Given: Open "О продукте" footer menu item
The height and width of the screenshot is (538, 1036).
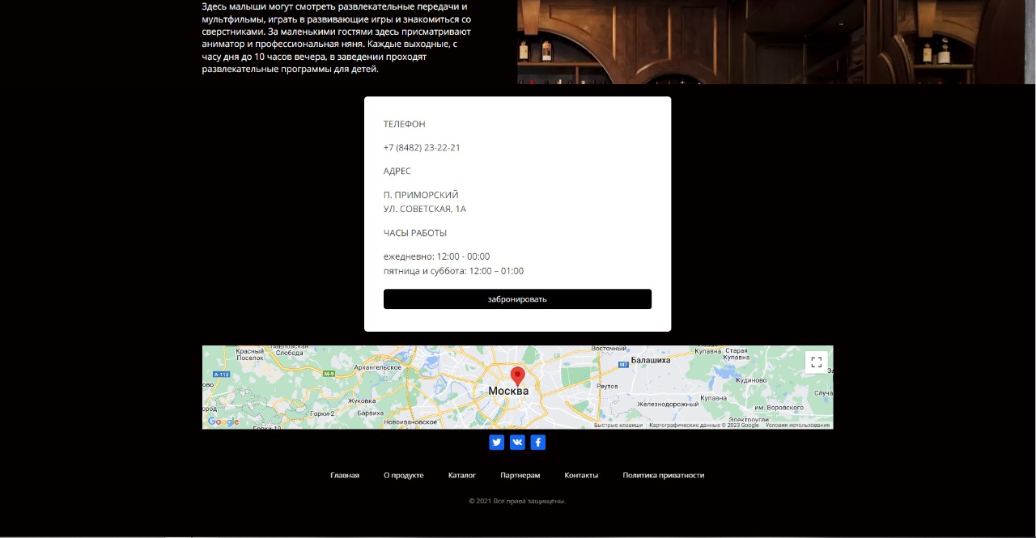Looking at the screenshot, I should (x=404, y=476).
